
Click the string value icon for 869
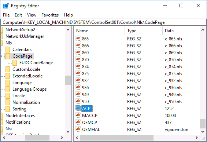coord(78,52)
